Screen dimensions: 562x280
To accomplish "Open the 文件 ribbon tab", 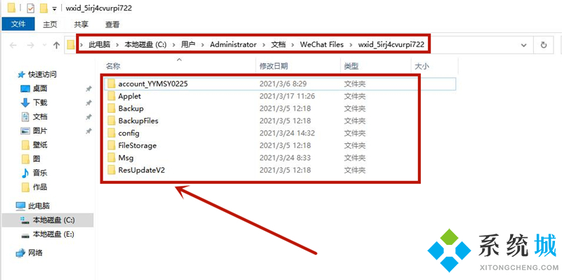I will tap(18, 24).
